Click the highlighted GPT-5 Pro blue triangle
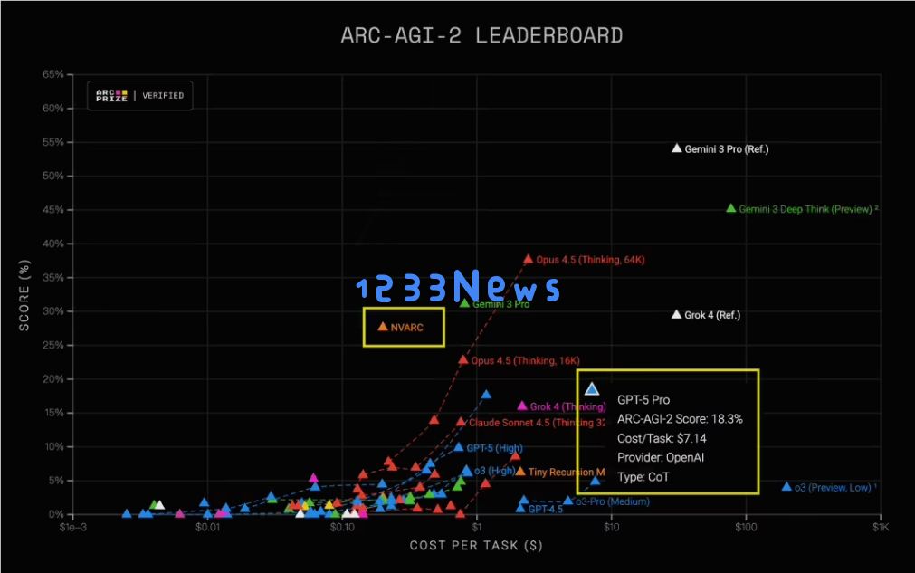The height and width of the screenshot is (573, 915). point(592,388)
